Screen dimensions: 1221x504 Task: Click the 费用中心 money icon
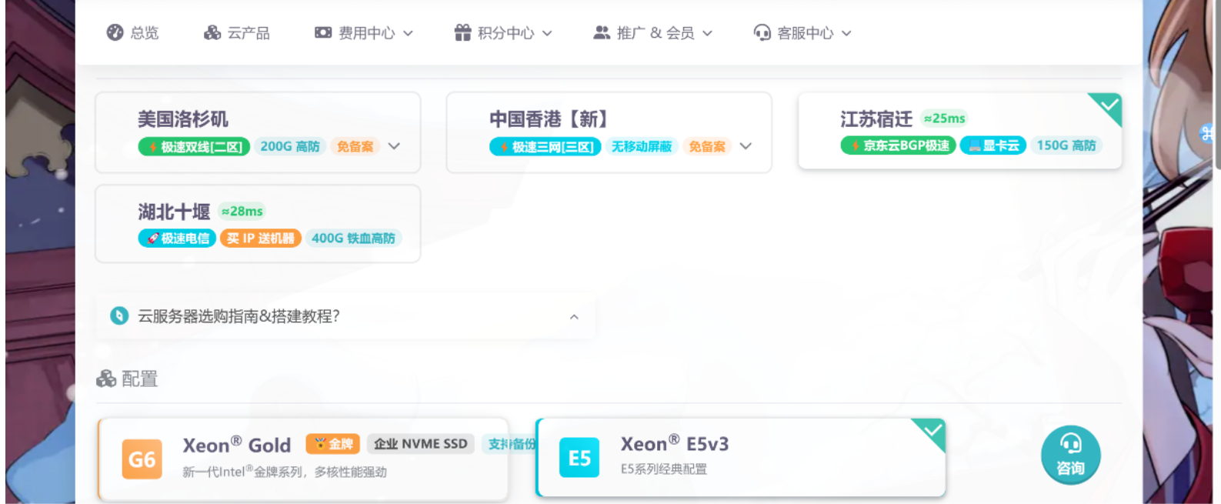coord(323,32)
